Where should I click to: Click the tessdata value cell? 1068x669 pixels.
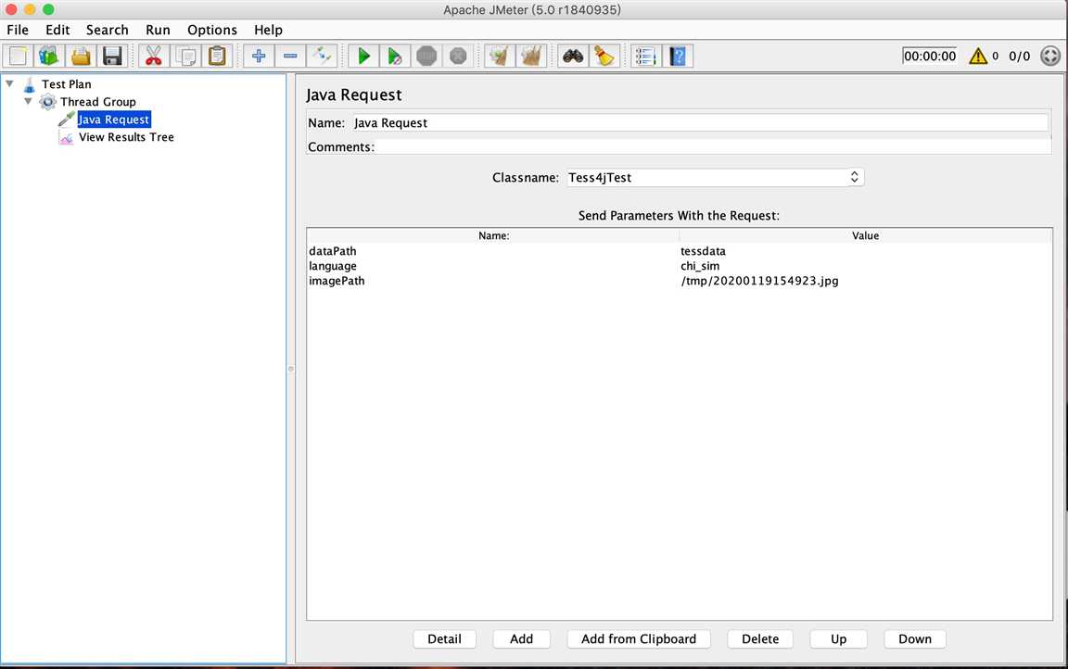click(866, 251)
